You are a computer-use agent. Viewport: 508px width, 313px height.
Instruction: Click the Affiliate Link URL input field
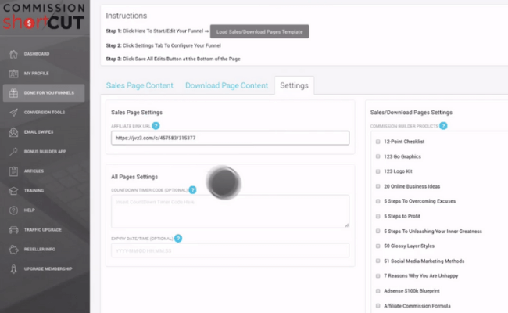tap(230, 138)
